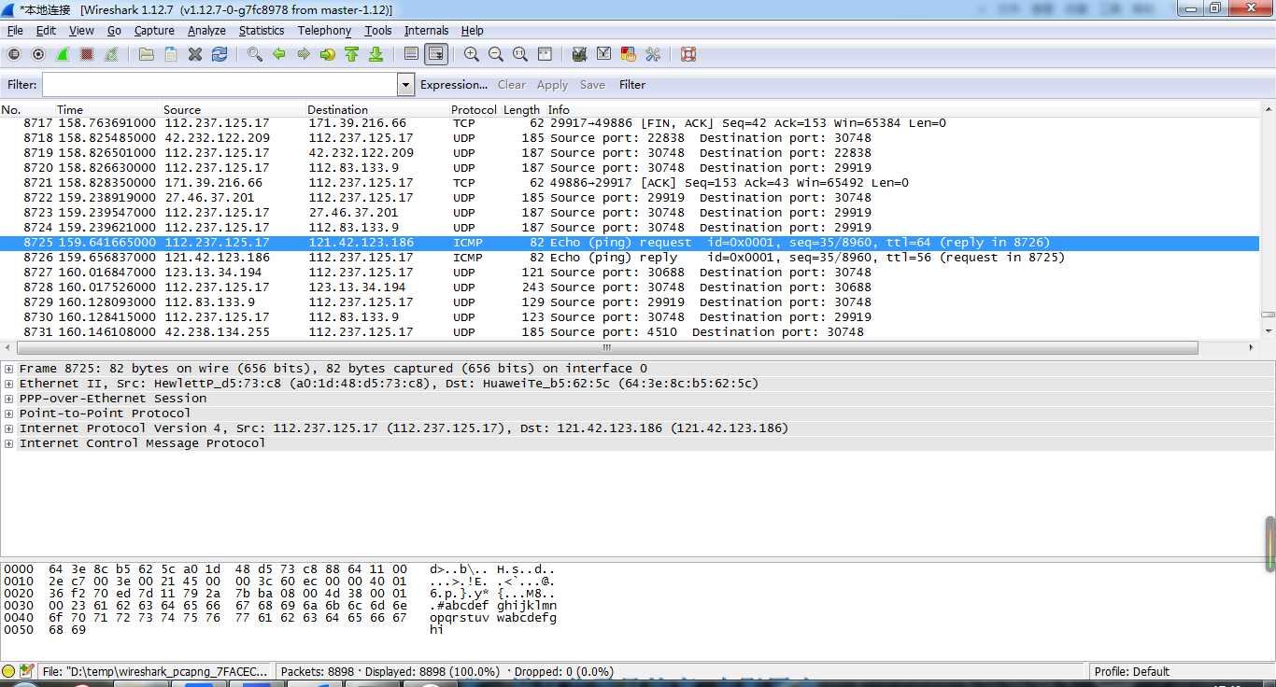The width and height of the screenshot is (1276, 687).
Task: Open the View menu
Action: 81,31
